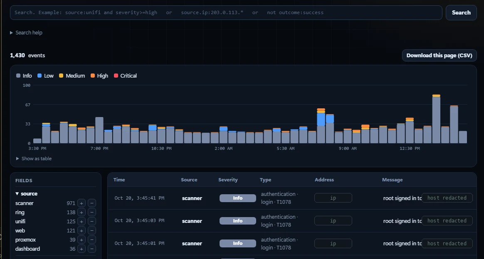Click the minus icon for scanner source

pyautogui.click(x=91, y=203)
